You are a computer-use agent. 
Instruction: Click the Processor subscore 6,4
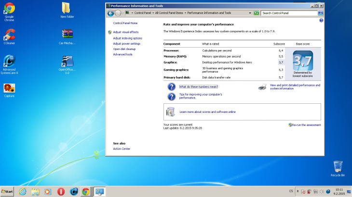[281, 51]
